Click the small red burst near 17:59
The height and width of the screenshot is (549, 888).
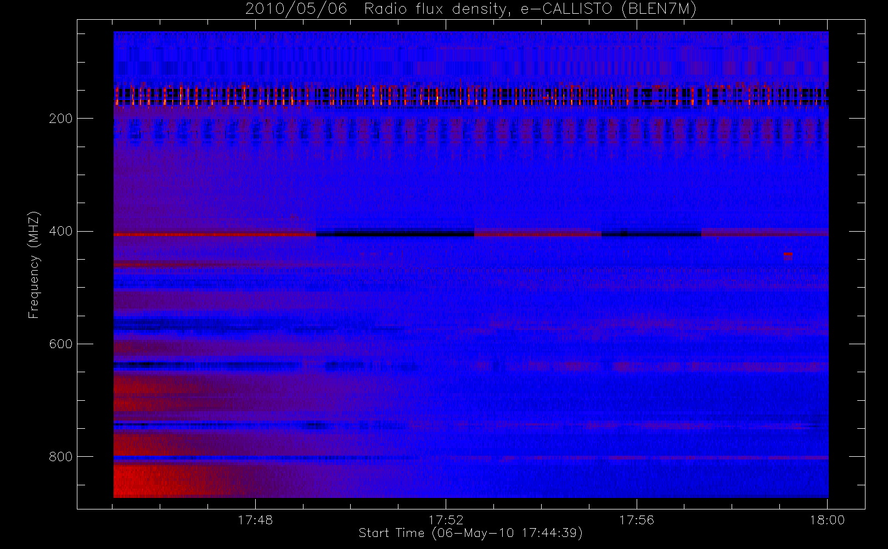click(x=788, y=255)
